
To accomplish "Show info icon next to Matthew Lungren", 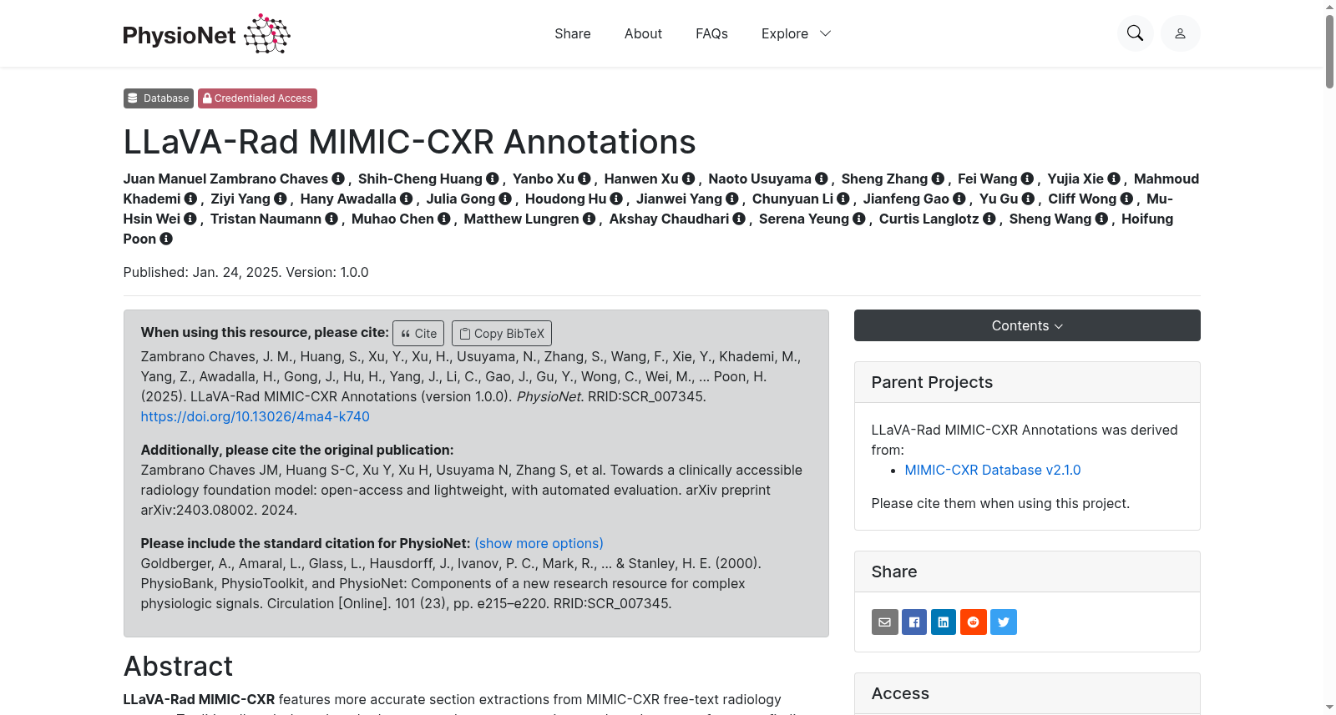I will point(590,219).
